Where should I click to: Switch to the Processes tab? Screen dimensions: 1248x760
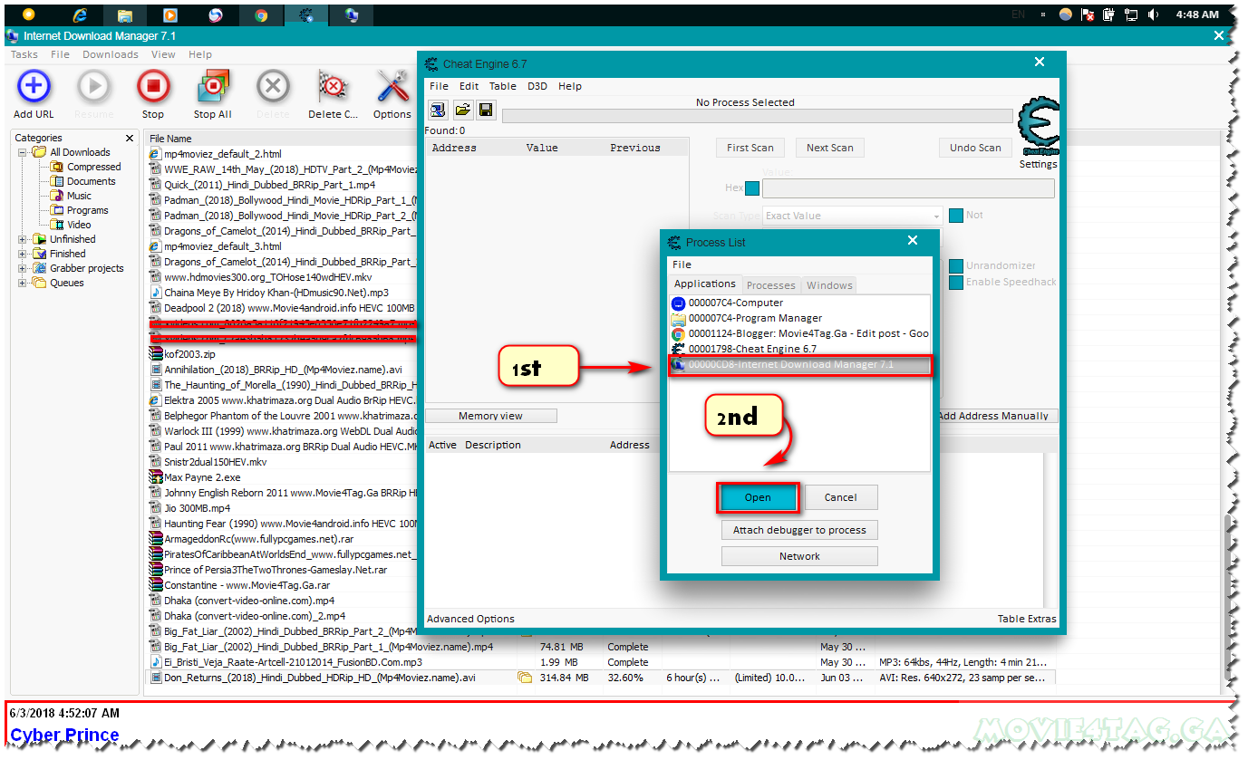coord(771,285)
